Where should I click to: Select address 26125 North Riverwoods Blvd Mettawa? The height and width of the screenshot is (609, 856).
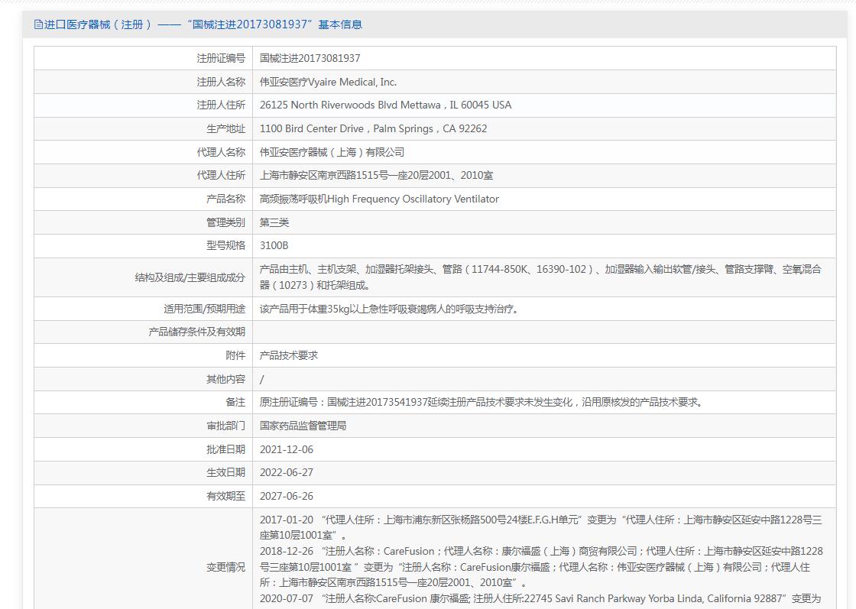tap(385, 105)
